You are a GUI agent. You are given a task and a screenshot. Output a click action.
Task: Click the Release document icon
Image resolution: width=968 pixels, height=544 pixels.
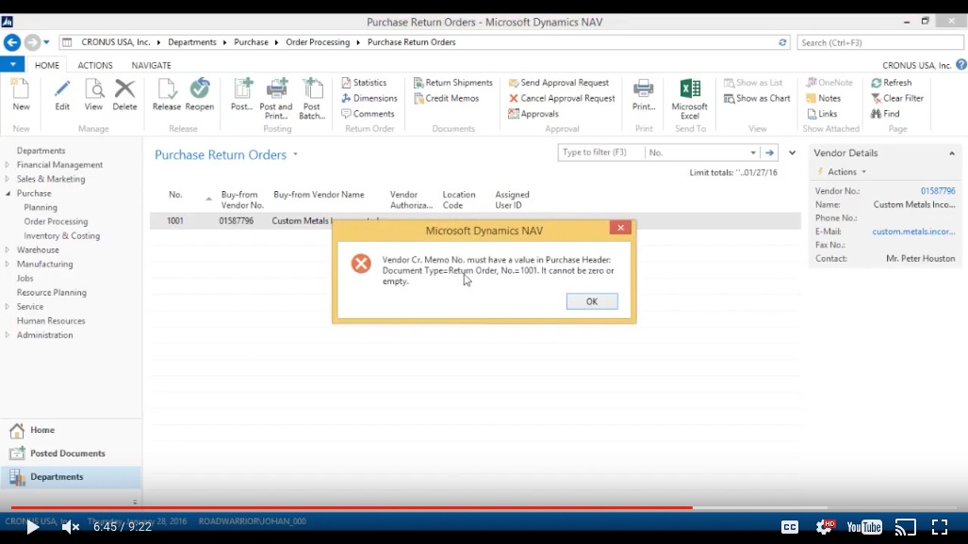tap(166, 89)
